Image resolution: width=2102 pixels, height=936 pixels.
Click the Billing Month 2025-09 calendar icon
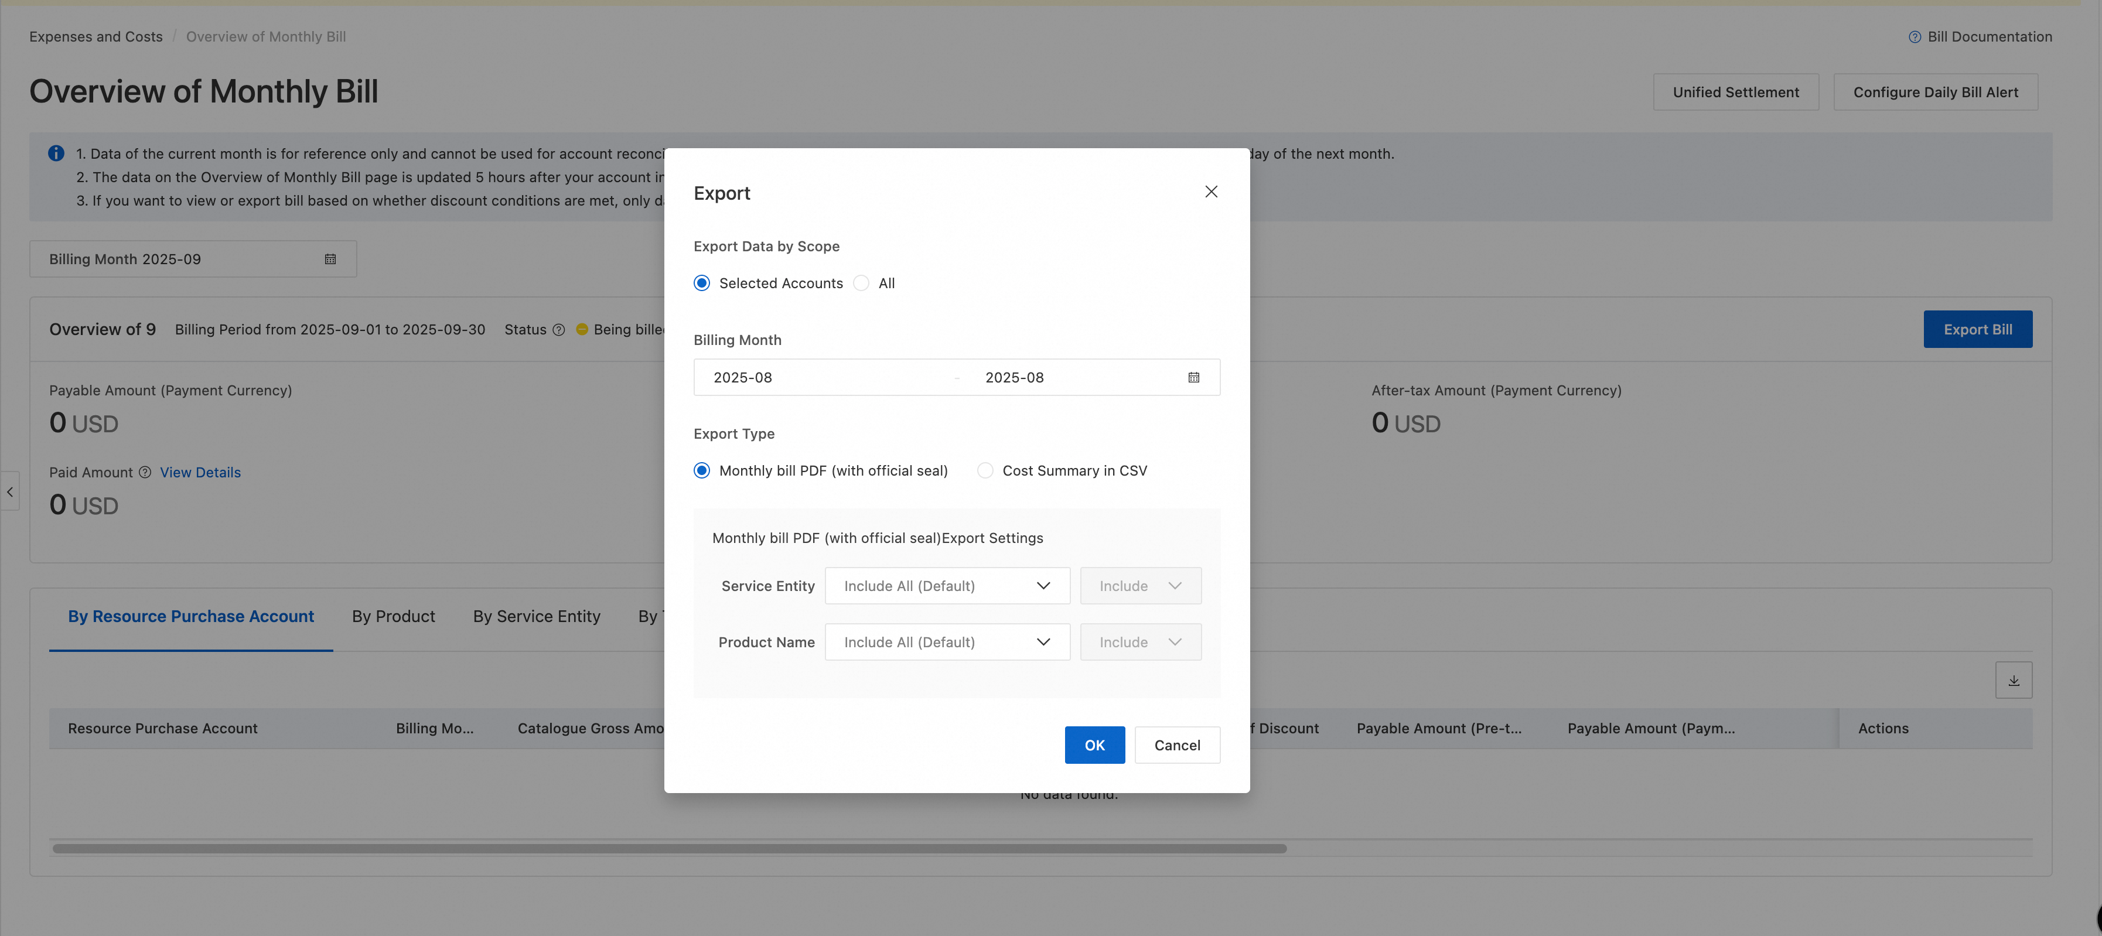point(330,259)
